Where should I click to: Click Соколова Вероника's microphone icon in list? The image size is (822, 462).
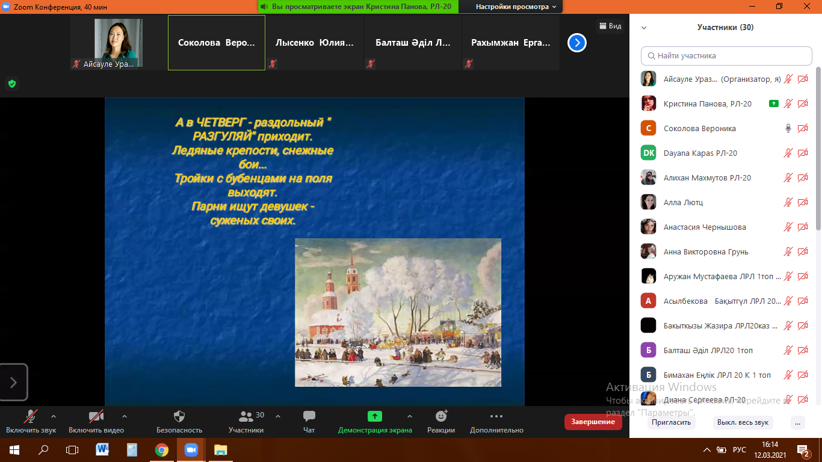(788, 128)
